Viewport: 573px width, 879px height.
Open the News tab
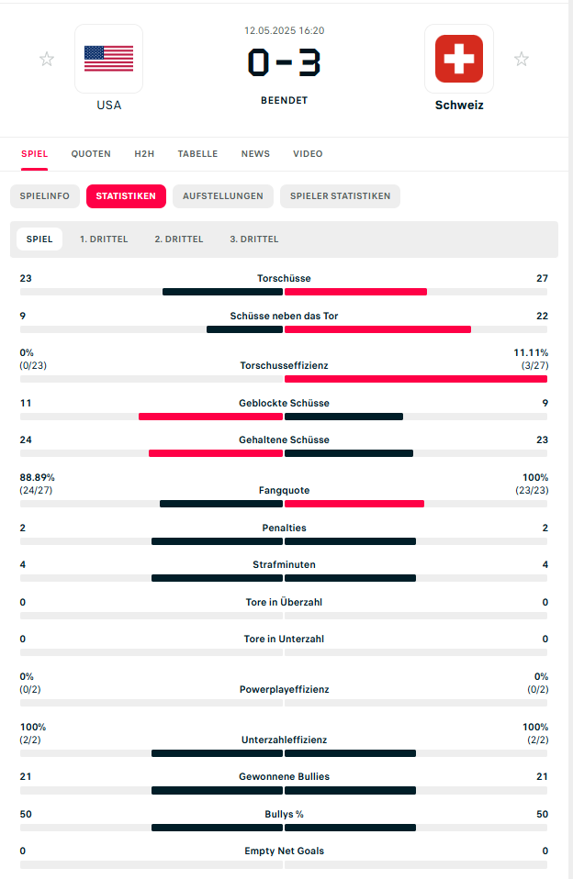pos(255,154)
